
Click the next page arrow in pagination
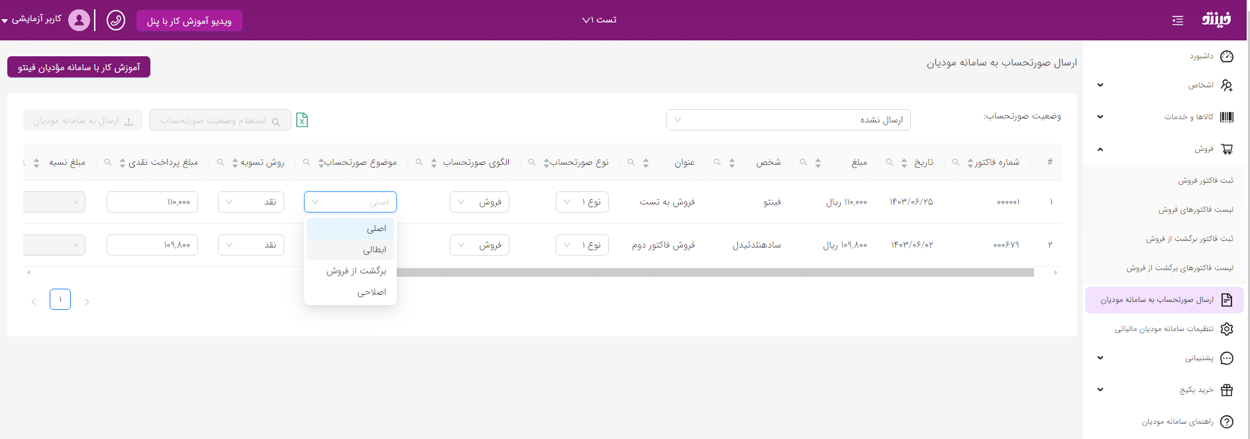pyautogui.click(x=87, y=302)
